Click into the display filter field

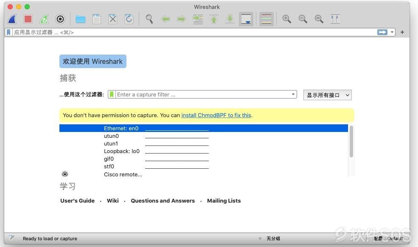pyautogui.click(x=195, y=33)
